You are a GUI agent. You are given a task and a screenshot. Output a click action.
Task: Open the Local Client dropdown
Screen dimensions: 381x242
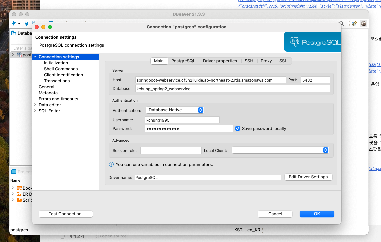[x=281, y=150]
